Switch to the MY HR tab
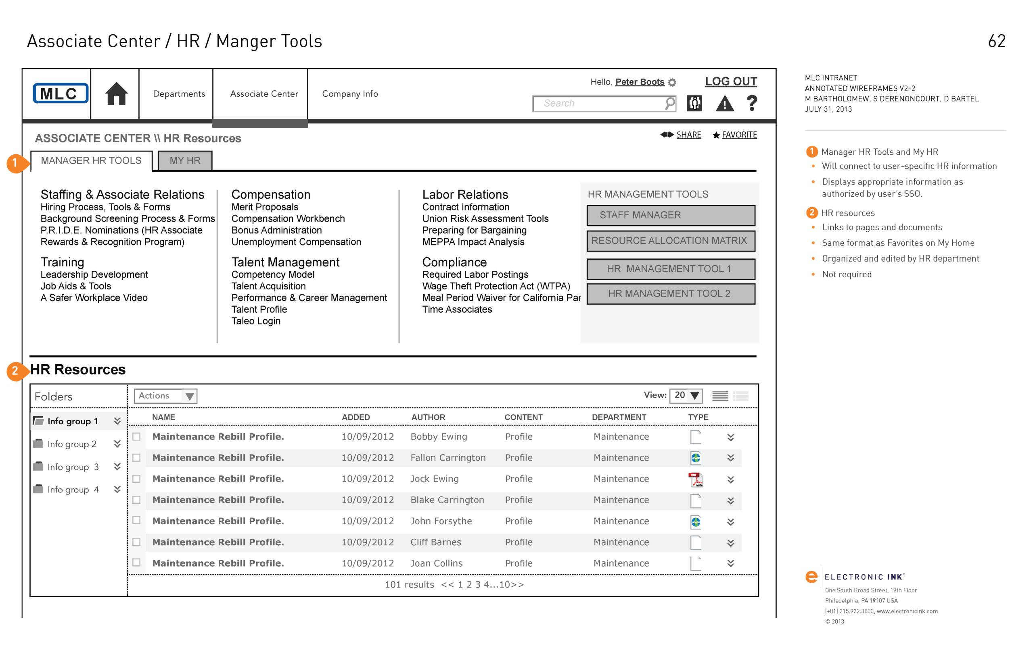Viewport: 1033px width, 650px height. coord(185,161)
